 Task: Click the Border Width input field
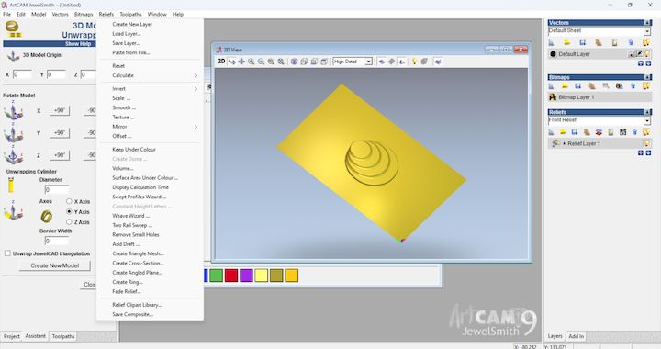tap(57, 241)
